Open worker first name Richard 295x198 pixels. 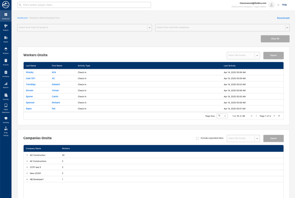point(56,102)
